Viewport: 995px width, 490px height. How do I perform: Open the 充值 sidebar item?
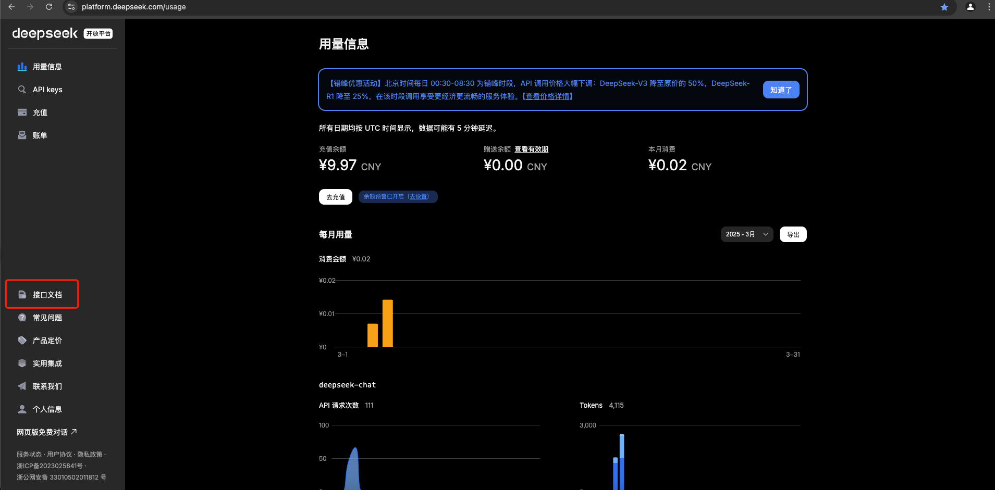(63, 112)
